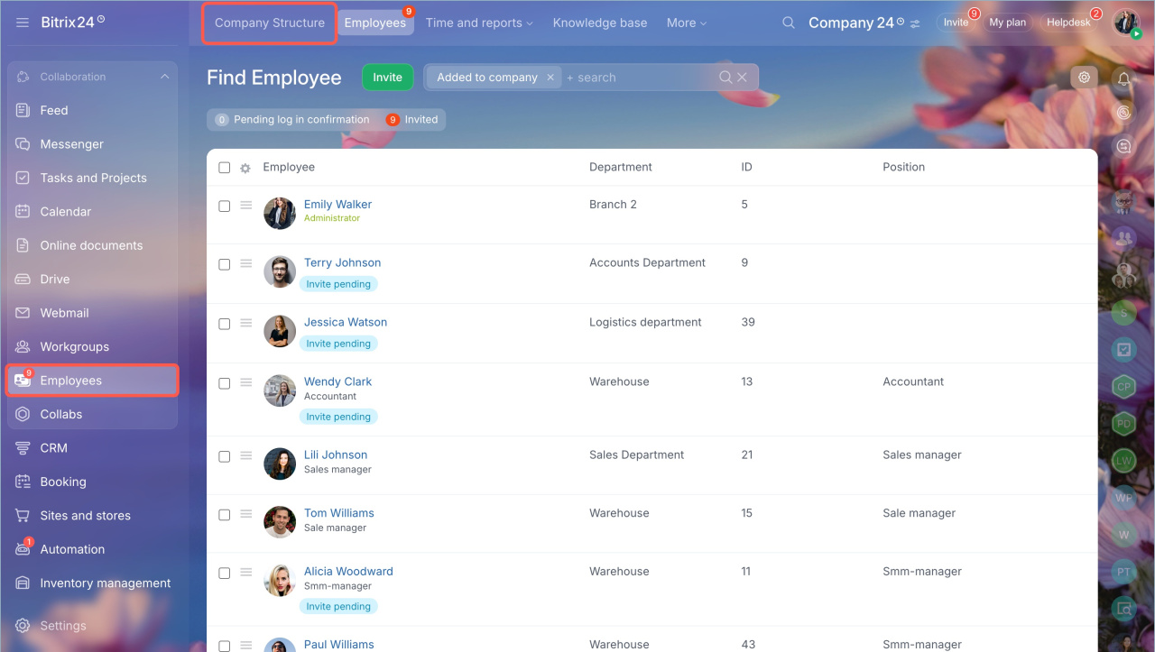The height and width of the screenshot is (652, 1155).
Task: Click the column settings gear in table header
Action: tap(245, 168)
